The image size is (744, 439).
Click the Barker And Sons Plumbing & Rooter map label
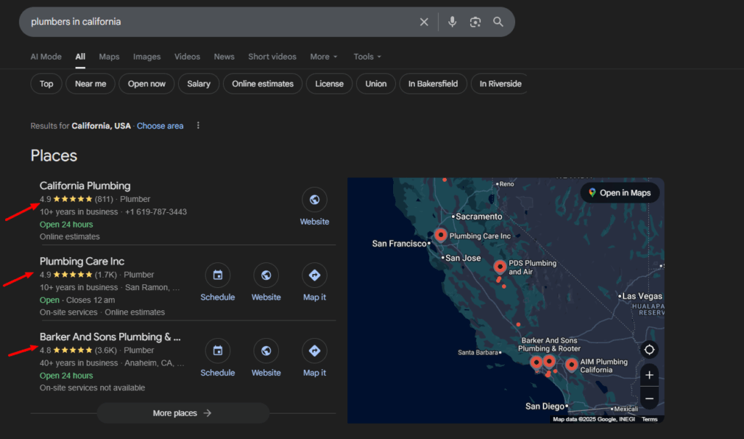(x=549, y=345)
